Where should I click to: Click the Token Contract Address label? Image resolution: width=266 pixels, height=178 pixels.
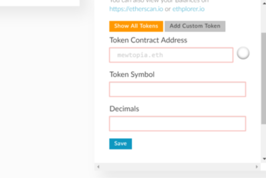pos(148,40)
